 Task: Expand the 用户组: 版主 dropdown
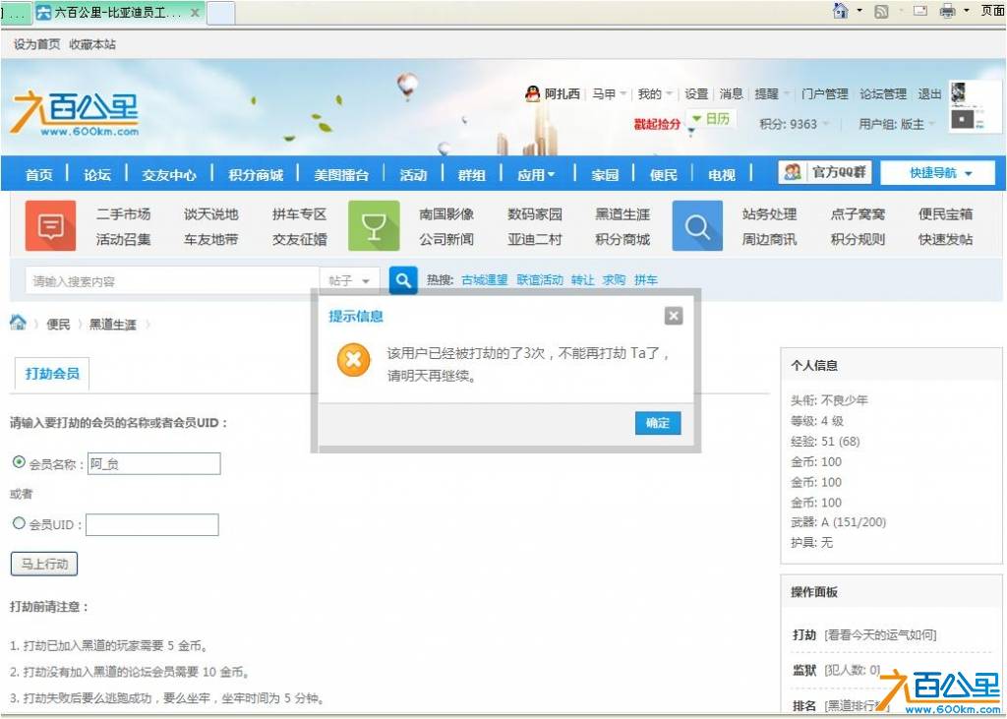897,123
